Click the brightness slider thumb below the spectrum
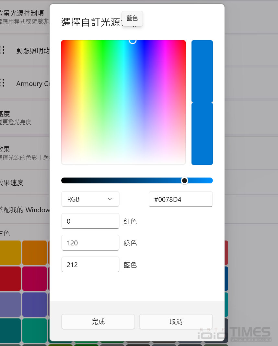The height and width of the screenshot is (346, 278). tap(184, 180)
